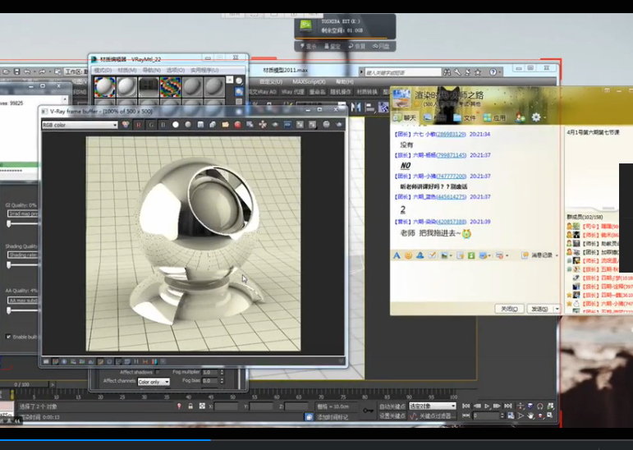633x450 pixels.
Task: Open the 实用程序(U) menu in material editor
Action: [x=204, y=71]
